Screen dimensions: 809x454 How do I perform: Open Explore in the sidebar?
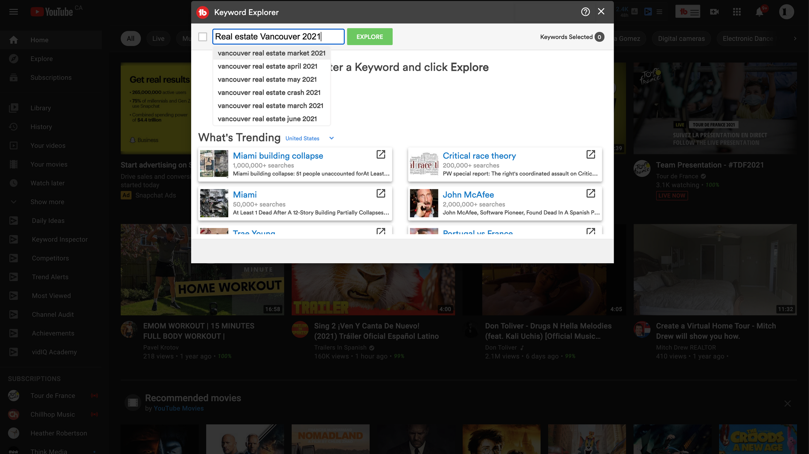point(51,59)
